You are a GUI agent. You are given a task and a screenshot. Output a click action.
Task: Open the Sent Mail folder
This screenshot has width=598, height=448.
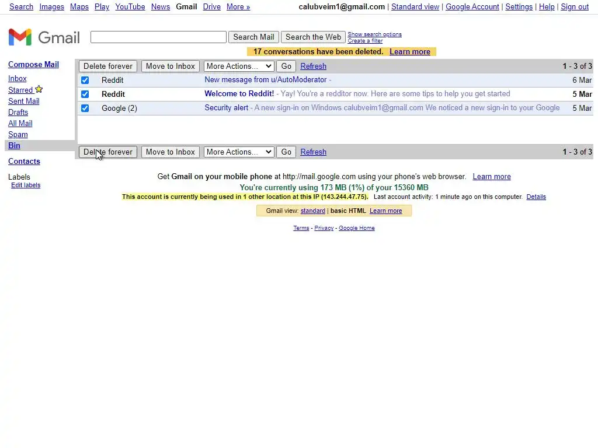[23, 101]
